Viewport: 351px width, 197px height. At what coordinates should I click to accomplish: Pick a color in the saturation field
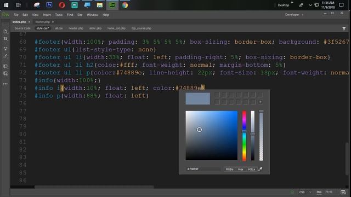click(x=211, y=135)
